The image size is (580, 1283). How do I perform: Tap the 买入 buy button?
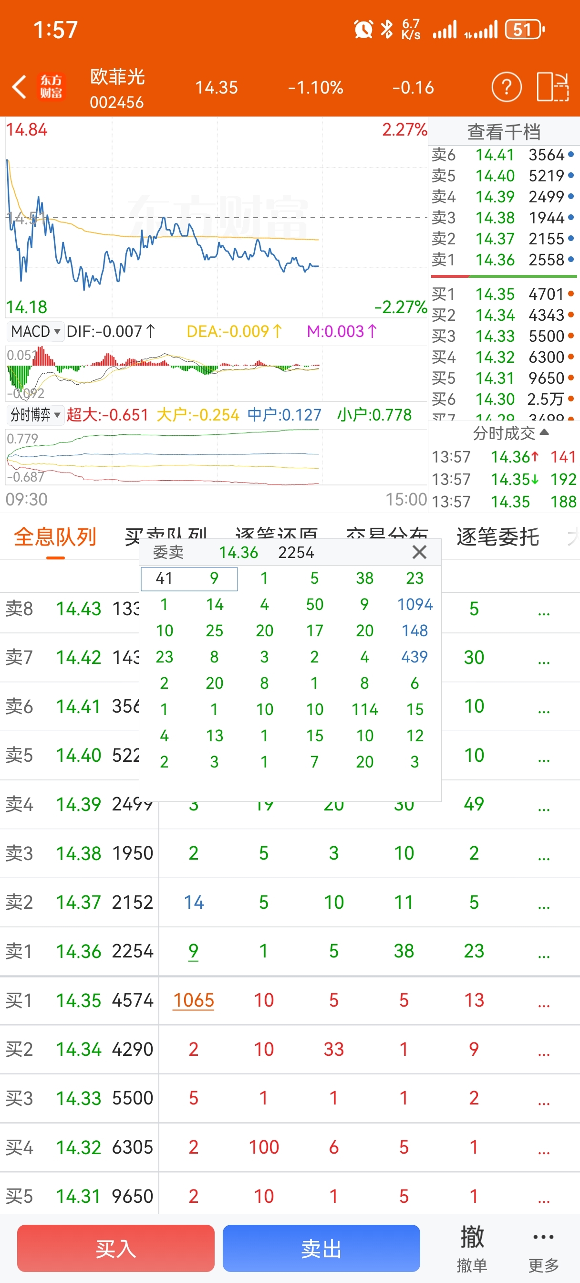pos(115,1249)
